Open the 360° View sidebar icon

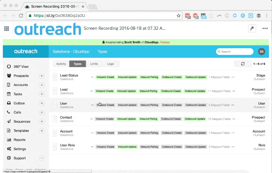tap(9, 67)
